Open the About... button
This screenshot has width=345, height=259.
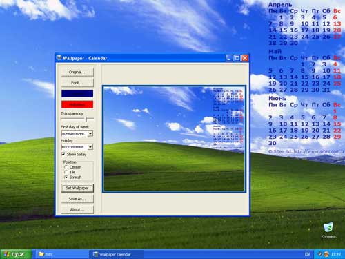pyautogui.click(x=77, y=209)
